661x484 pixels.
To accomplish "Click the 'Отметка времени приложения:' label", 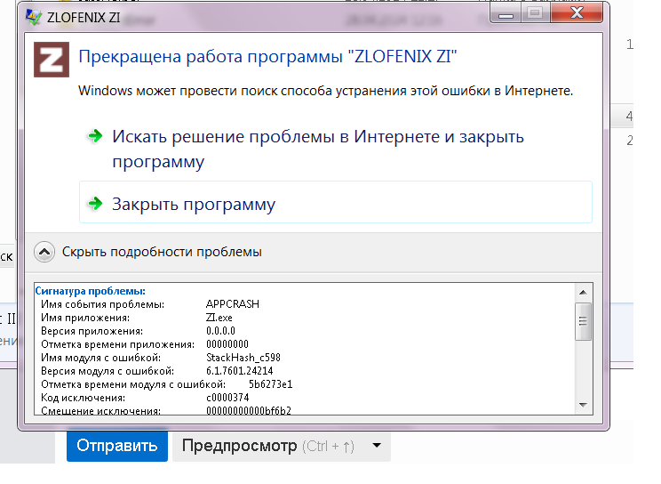I will pyautogui.click(x=117, y=344).
